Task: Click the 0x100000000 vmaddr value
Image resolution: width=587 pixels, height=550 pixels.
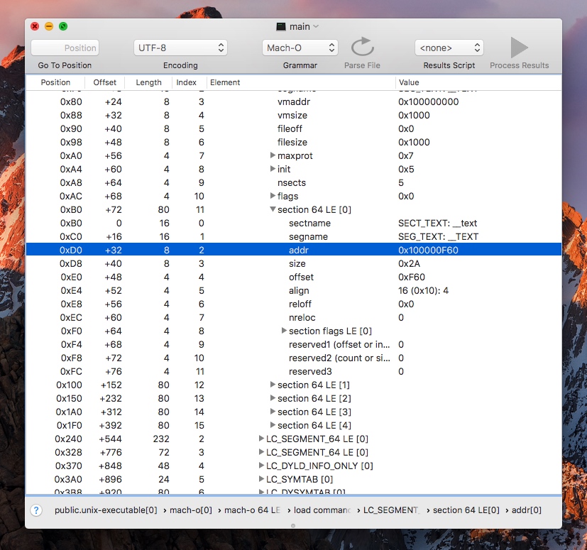Action: pyautogui.click(x=428, y=101)
